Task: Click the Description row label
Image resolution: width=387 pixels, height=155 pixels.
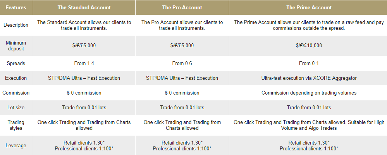Action: click(x=16, y=25)
